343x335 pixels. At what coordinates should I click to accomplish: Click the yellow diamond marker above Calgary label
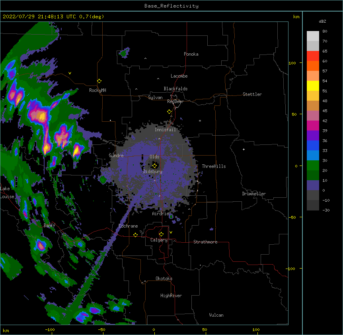point(161,234)
